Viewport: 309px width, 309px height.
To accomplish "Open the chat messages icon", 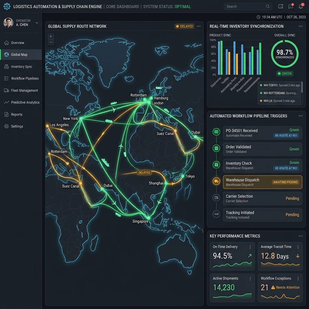I will click(291, 6).
